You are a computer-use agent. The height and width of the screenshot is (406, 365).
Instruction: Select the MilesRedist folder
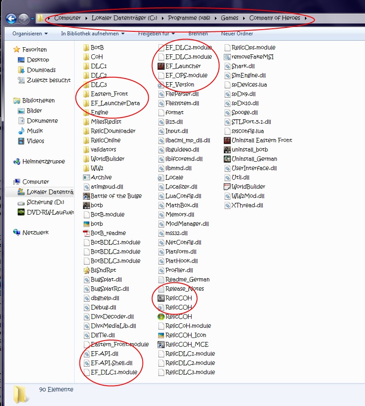click(x=102, y=121)
